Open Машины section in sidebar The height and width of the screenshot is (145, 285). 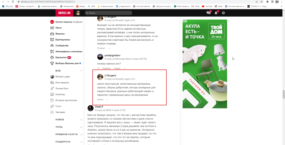coord(60,34)
